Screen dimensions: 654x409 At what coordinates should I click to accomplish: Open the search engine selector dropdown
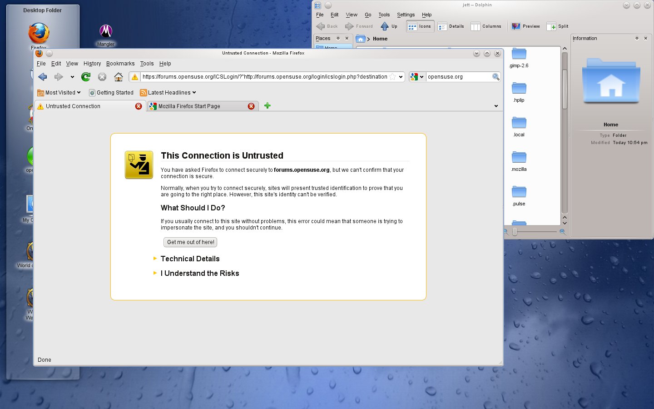tap(417, 77)
